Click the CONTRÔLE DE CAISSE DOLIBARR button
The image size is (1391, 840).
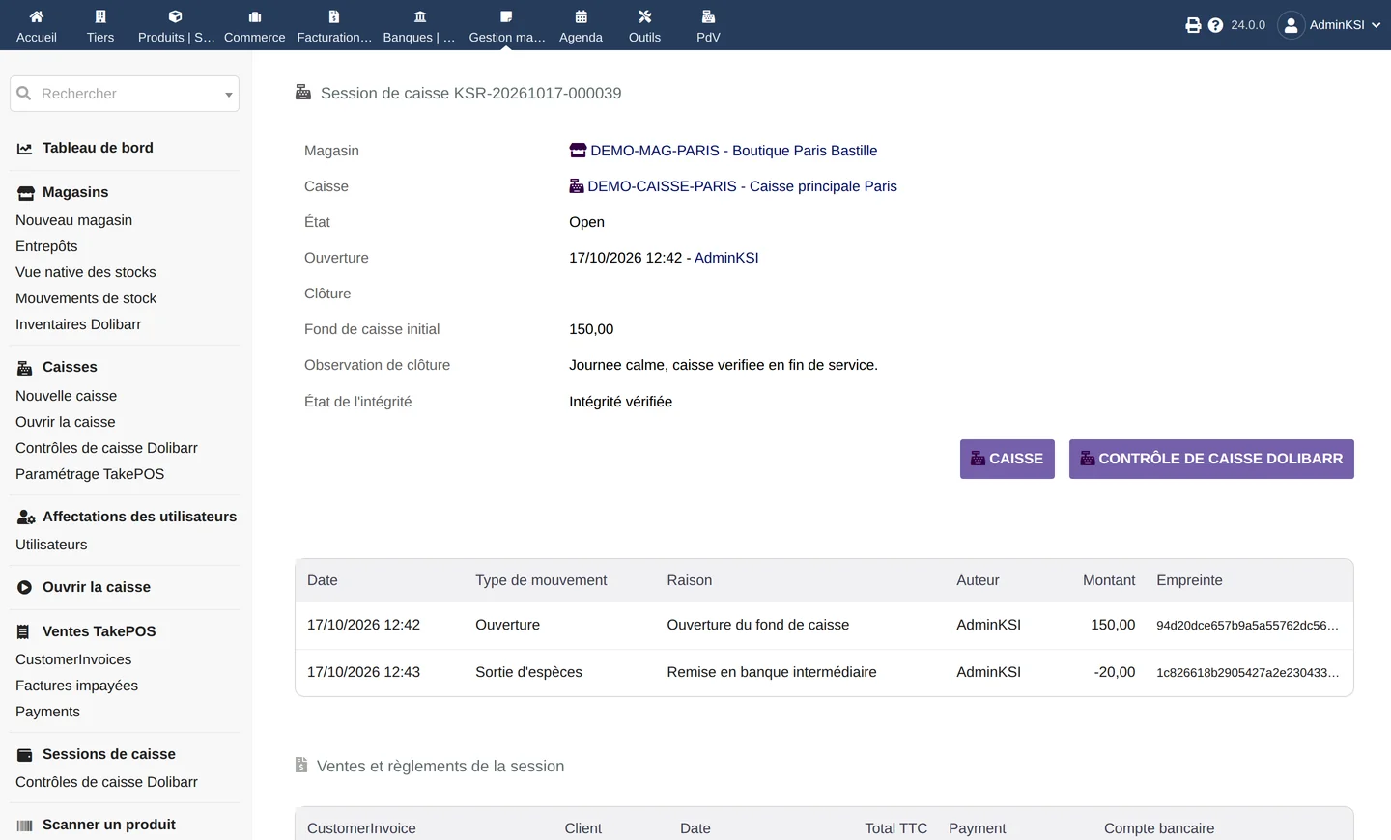click(1211, 459)
